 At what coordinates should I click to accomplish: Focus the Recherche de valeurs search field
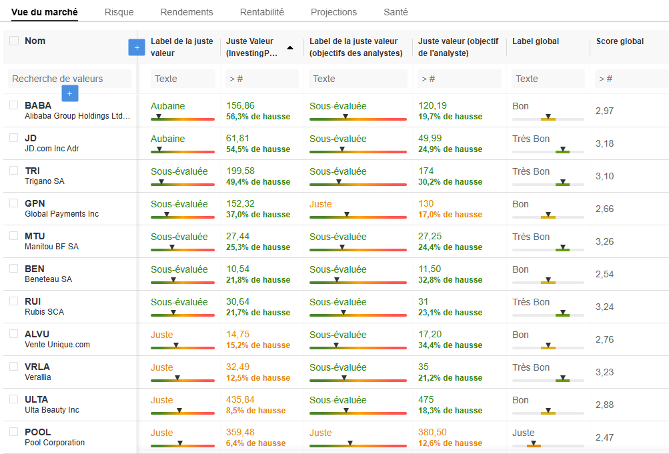(x=69, y=79)
